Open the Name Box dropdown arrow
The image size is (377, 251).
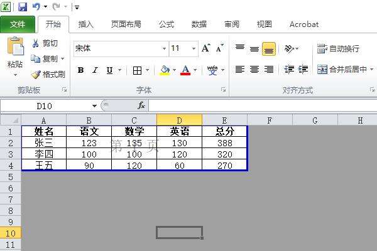[94, 105]
